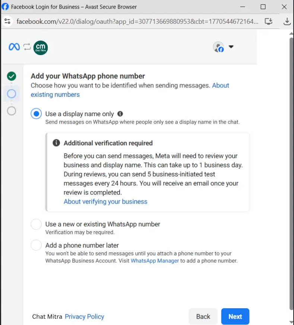The width and height of the screenshot is (294, 325).
Task: Maximize the browser window
Action: 263,7
